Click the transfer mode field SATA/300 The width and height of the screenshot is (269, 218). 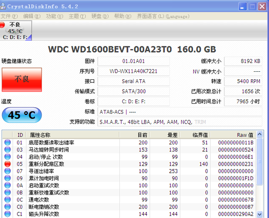(x=134, y=92)
